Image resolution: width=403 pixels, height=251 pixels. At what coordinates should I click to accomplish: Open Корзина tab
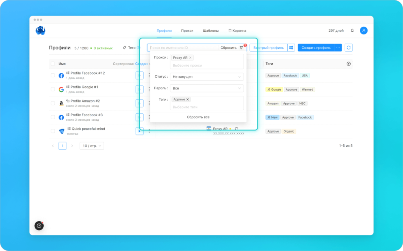[x=237, y=31]
